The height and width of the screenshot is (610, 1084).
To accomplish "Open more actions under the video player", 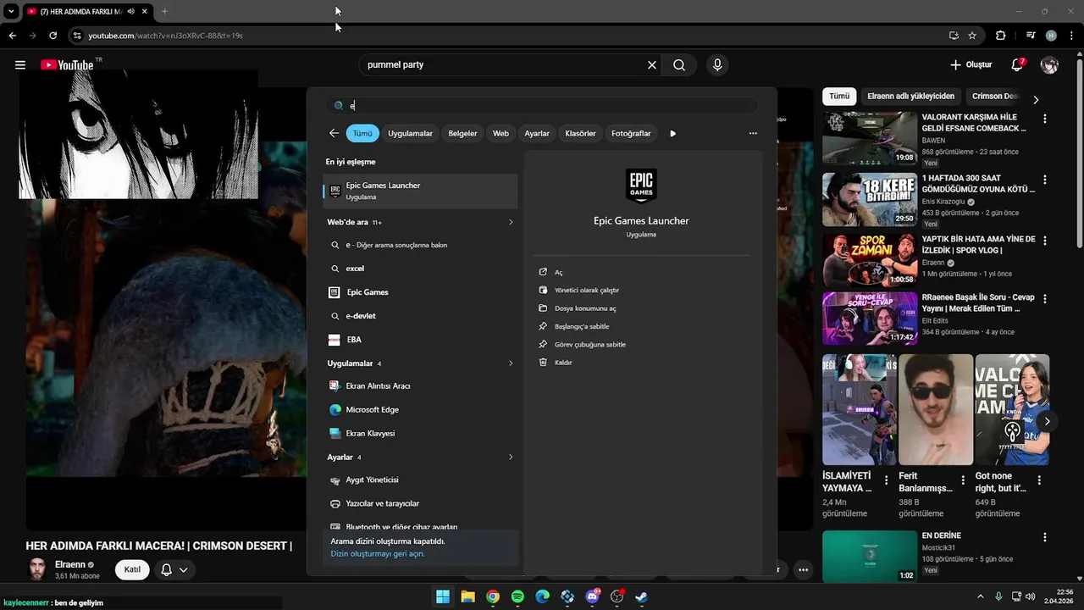I will (803, 569).
